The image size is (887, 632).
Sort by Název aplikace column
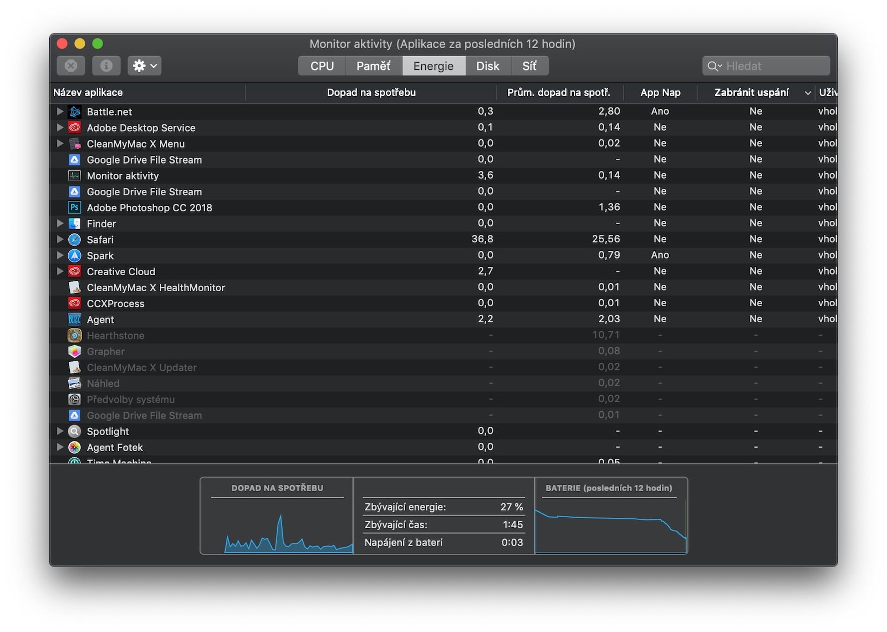[x=147, y=93]
